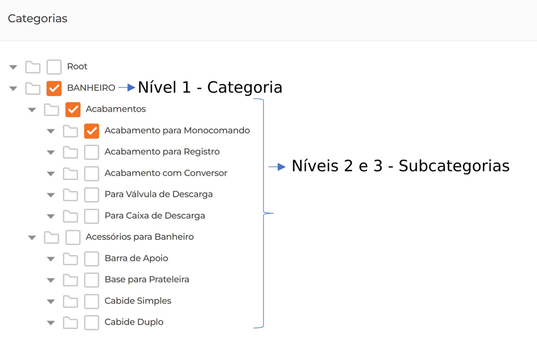Toggle the Base para Prateleira expander arrow
537x342 pixels.
51,281
